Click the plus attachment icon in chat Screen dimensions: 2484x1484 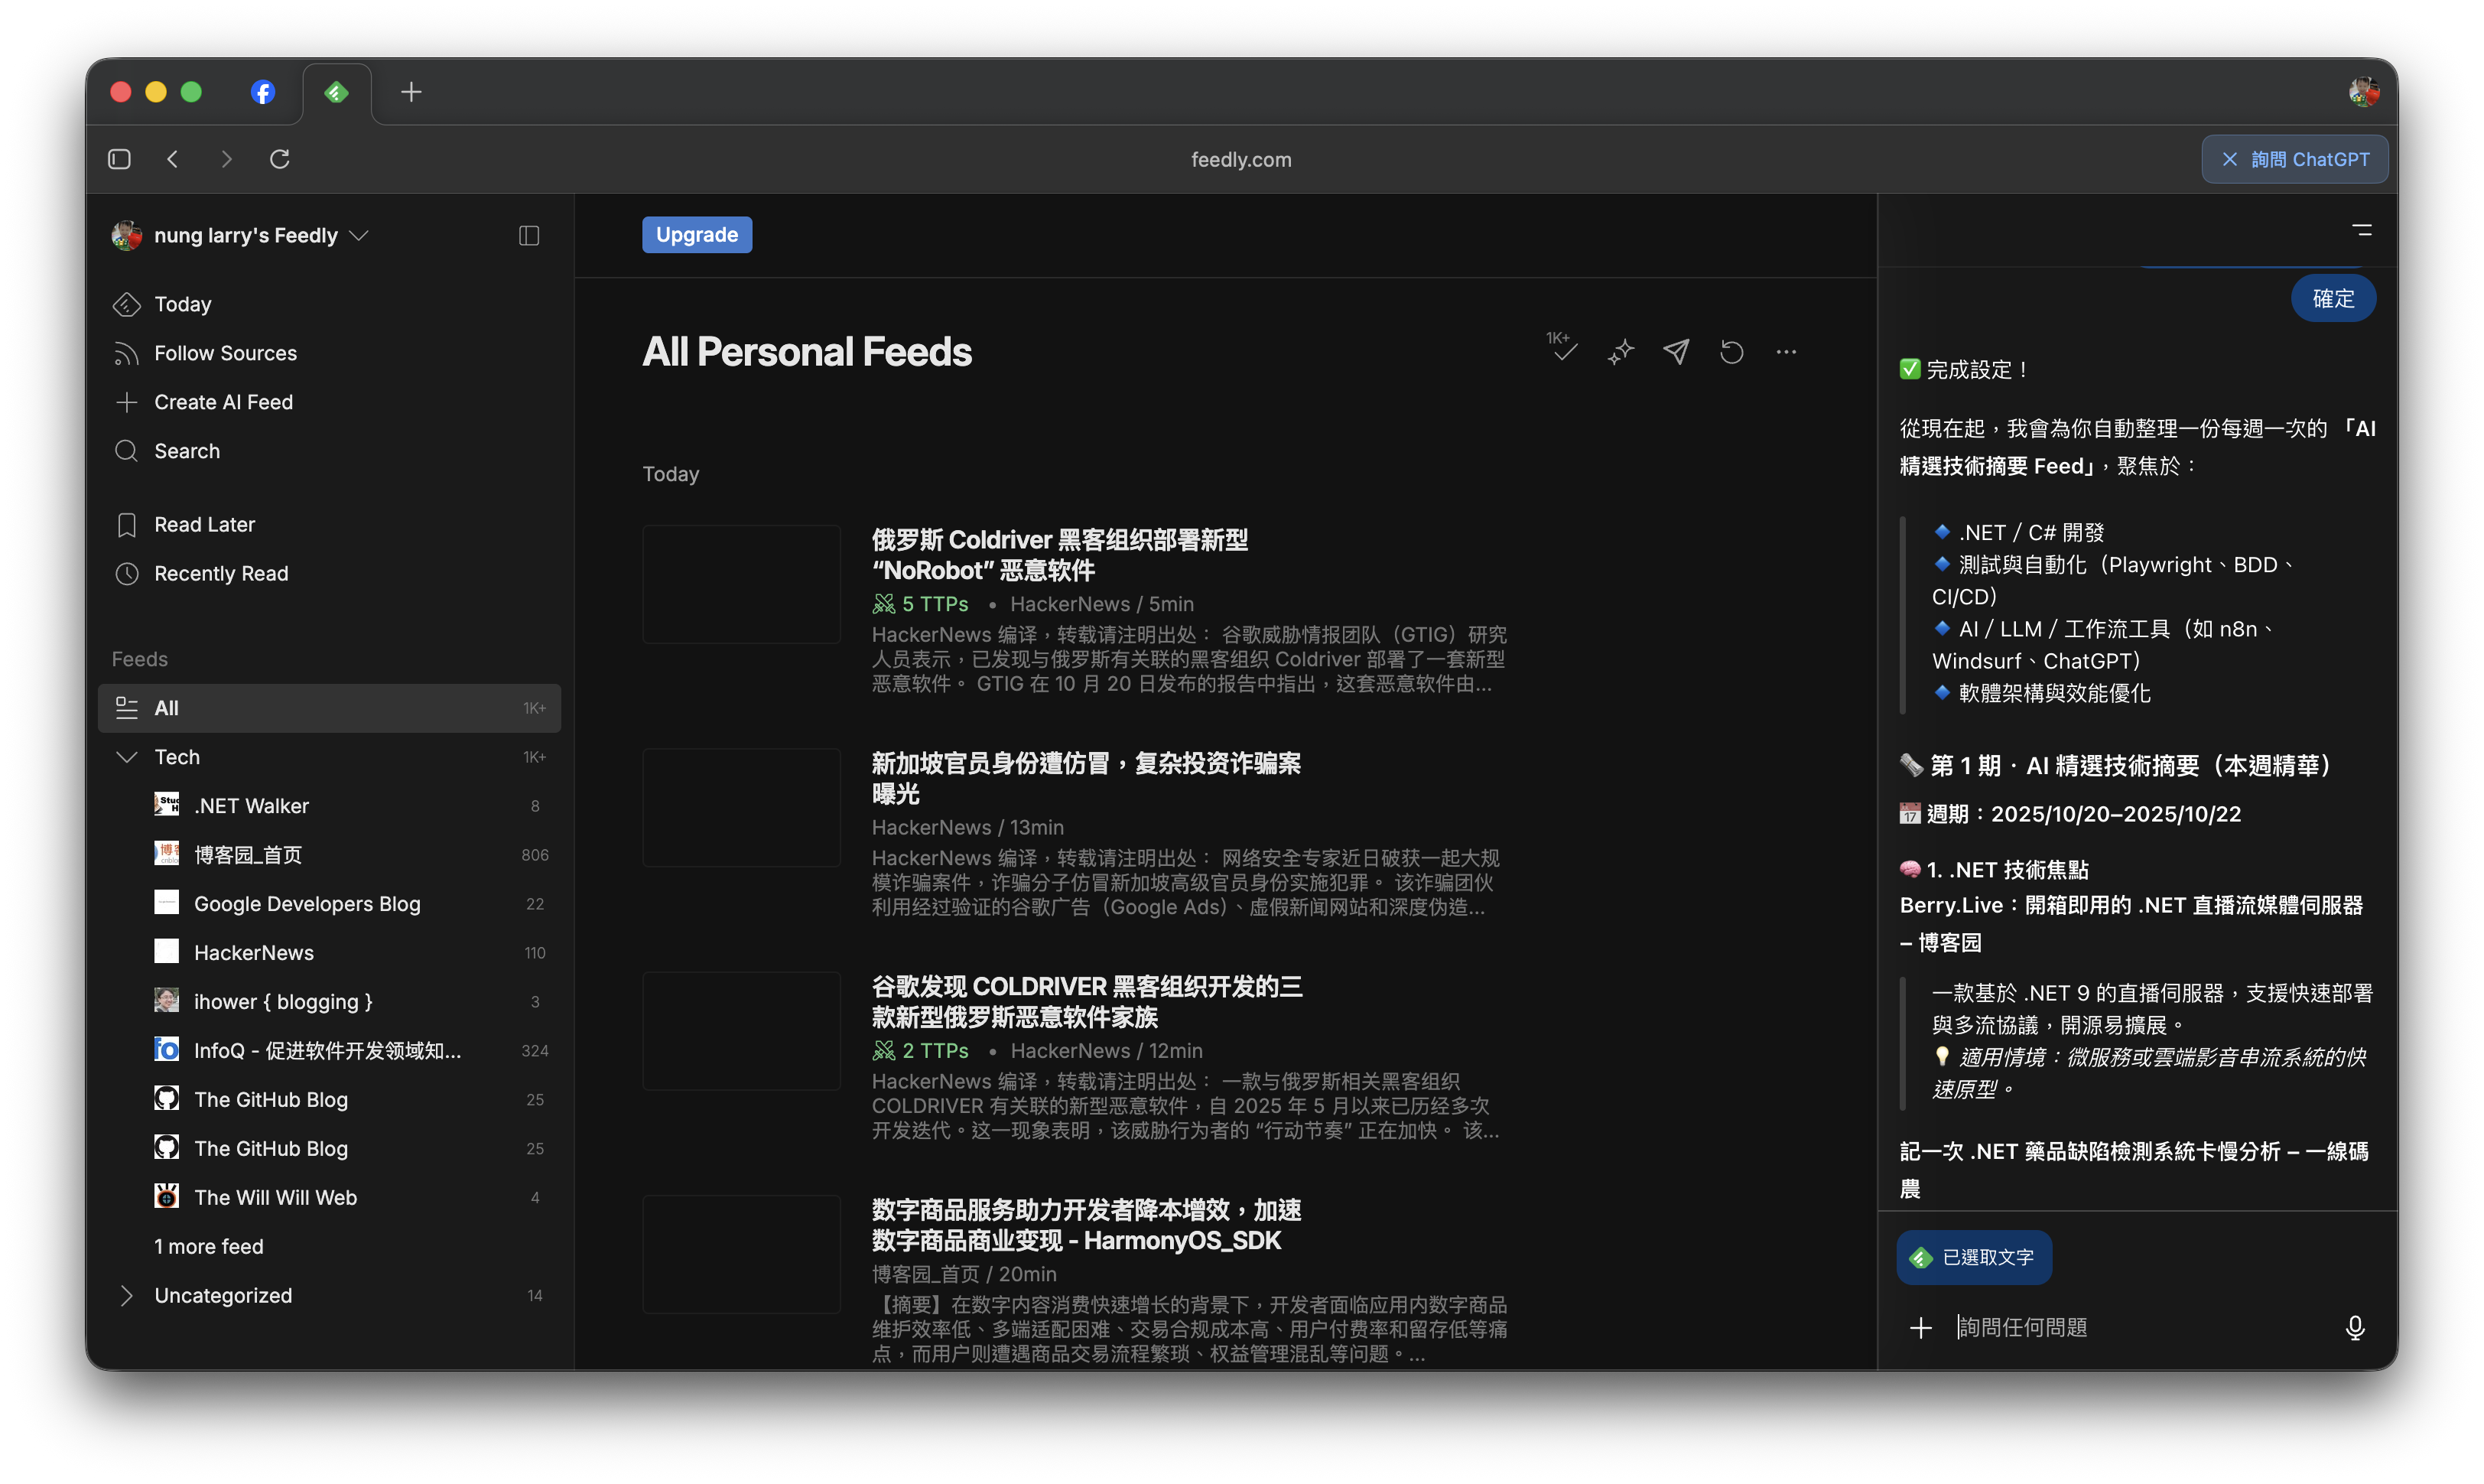pyautogui.click(x=1920, y=1327)
